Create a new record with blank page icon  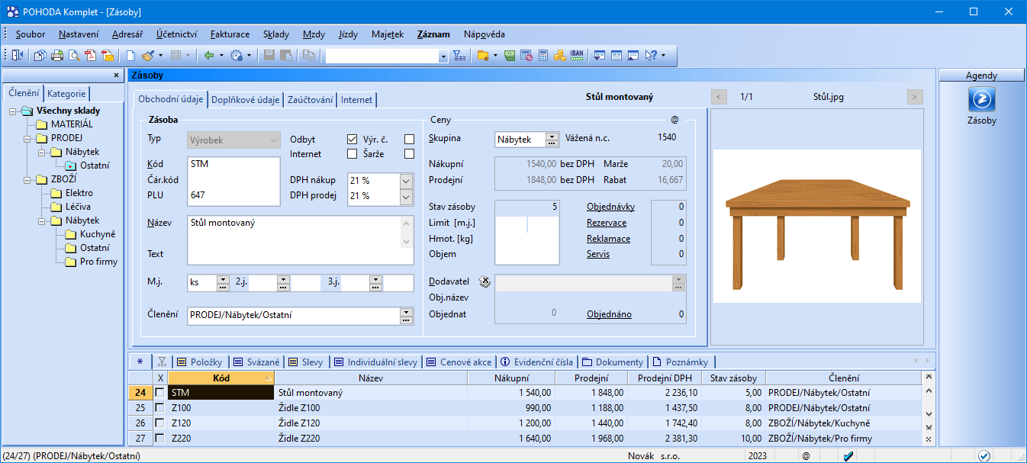(x=130, y=56)
